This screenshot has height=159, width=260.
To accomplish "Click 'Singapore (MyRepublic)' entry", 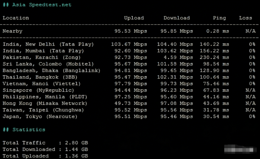I will [38, 90].
